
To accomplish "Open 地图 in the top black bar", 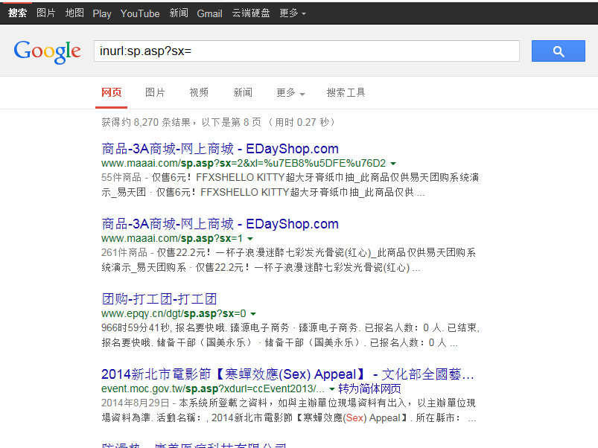I will click(74, 13).
